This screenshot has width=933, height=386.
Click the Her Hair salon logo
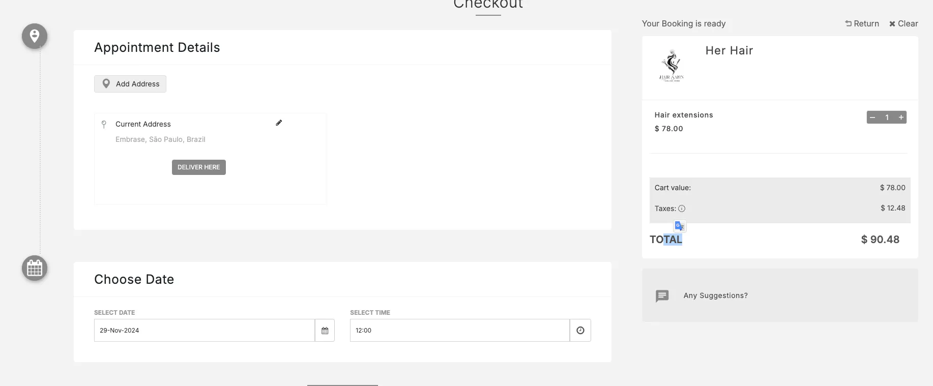click(x=672, y=66)
